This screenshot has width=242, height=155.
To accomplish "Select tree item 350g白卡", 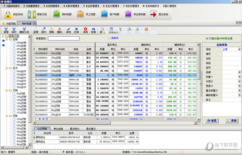I will click(21, 87).
